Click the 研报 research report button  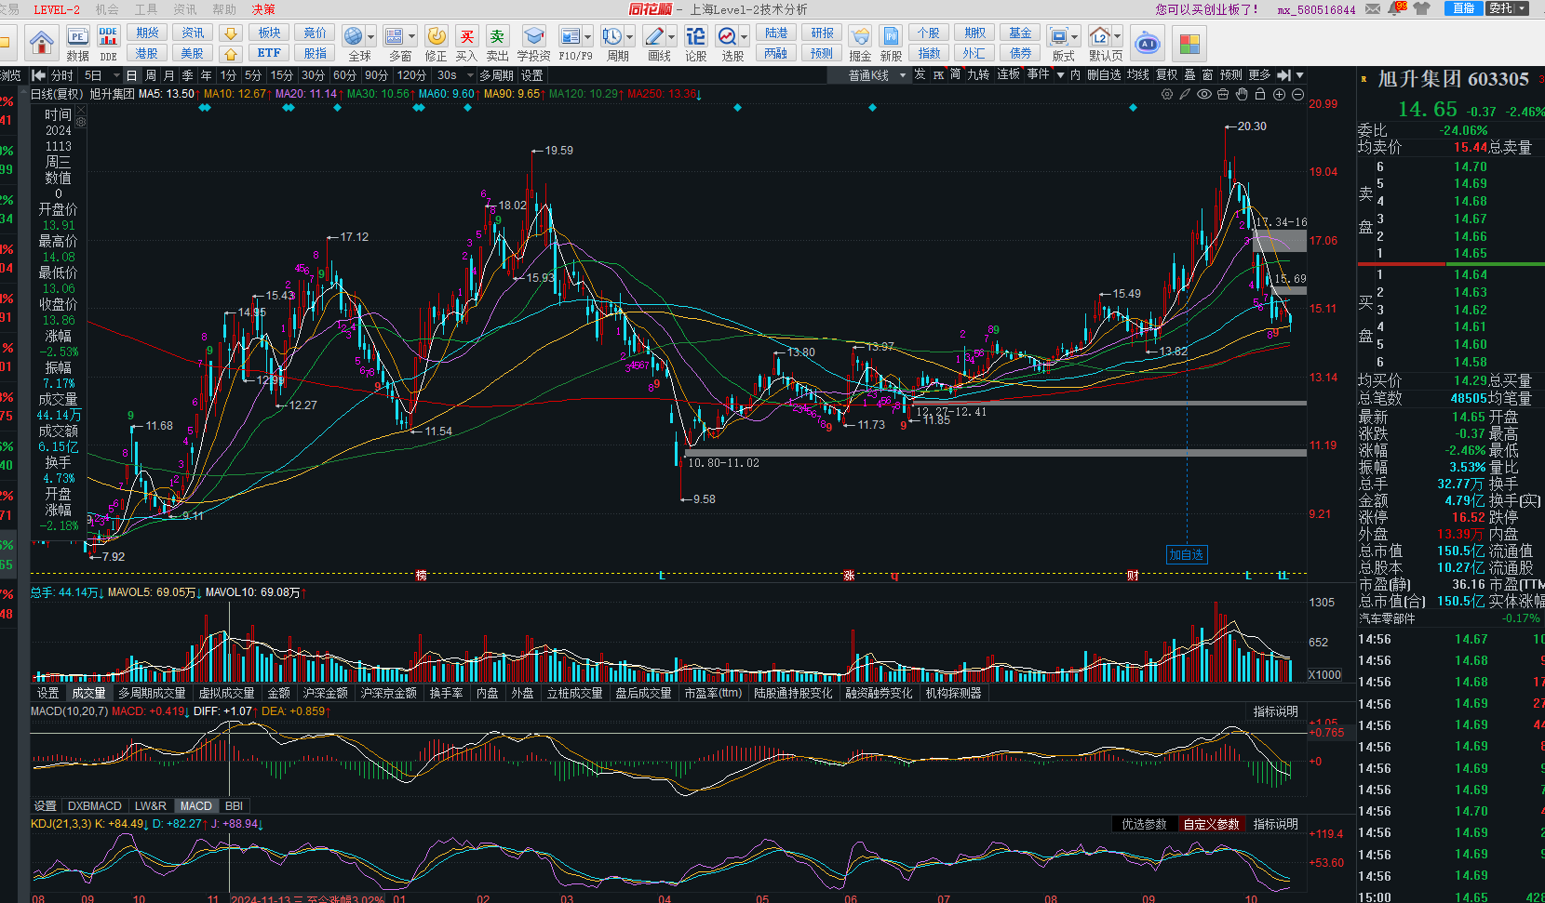coord(822,33)
